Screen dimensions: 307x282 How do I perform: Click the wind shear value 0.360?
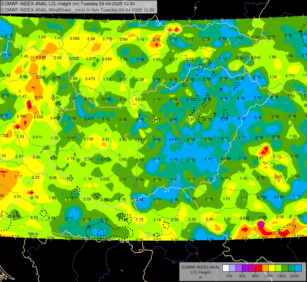pyautogui.click(x=89, y=99)
